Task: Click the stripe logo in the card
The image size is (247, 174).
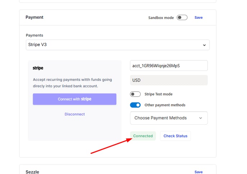Action: [38, 68]
